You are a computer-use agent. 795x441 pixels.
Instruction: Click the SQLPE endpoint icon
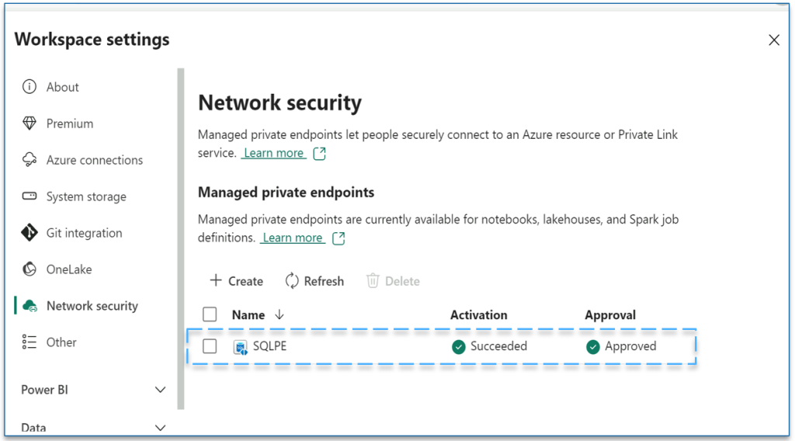coord(241,347)
